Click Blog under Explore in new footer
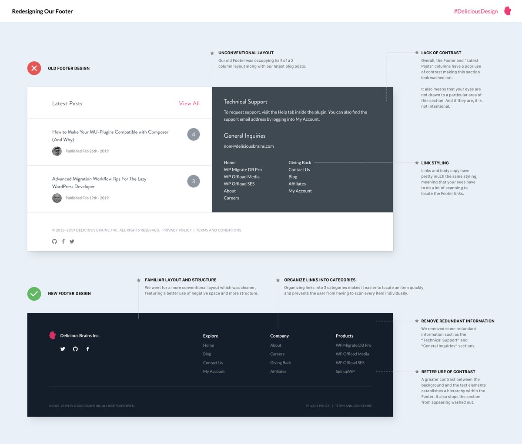Image resolution: width=522 pixels, height=444 pixels. 207,354
